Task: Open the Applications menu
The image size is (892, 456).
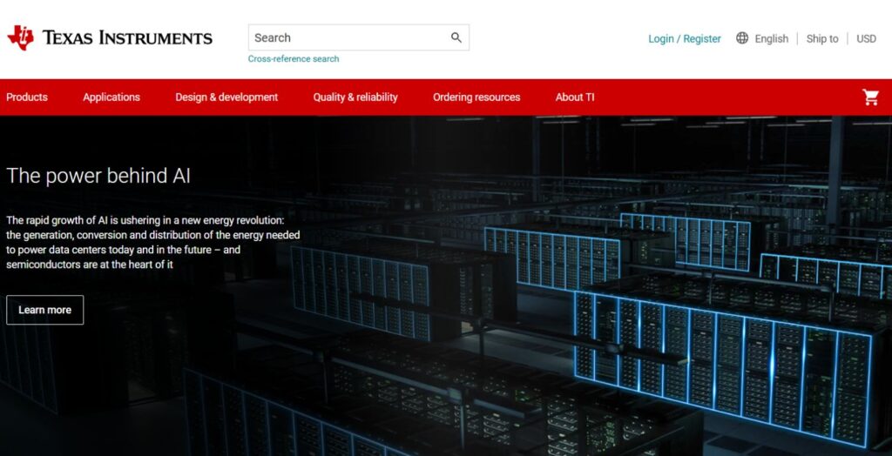Action: pyautogui.click(x=111, y=97)
